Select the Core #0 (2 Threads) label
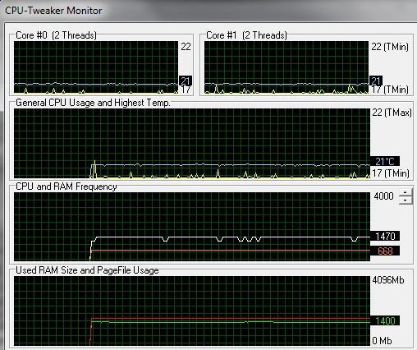This screenshot has width=417, height=350. (56, 35)
